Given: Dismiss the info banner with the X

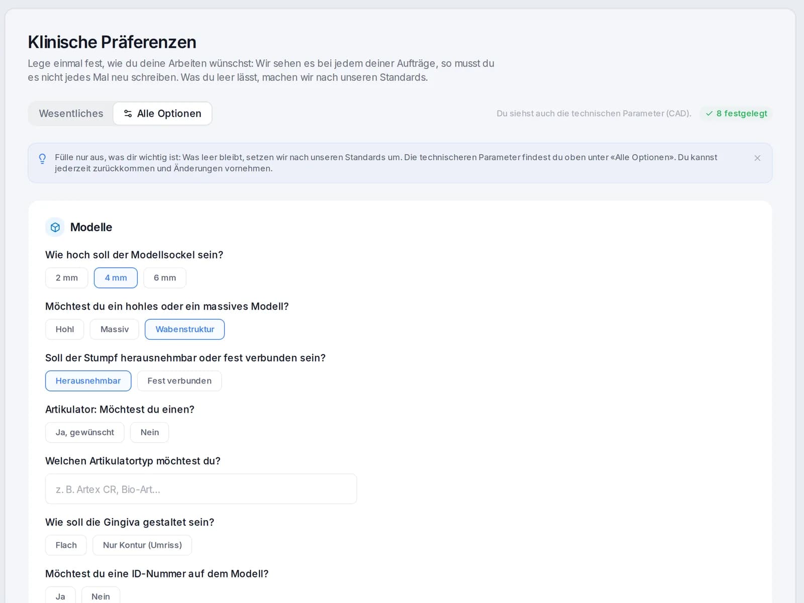Looking at the screenshot, I should (x=757, y=158).
